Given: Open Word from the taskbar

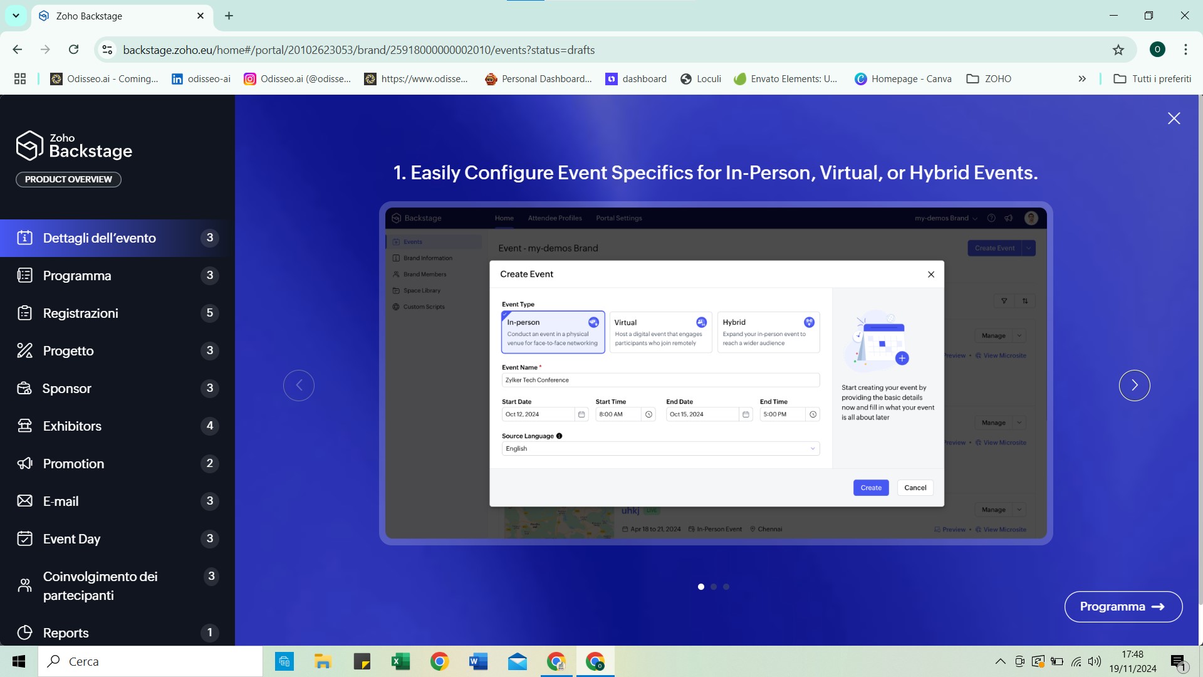Looking at the screenshot, I should click(478, 661).
